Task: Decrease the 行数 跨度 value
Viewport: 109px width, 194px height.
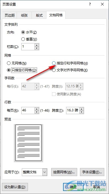Action: pos(82,112)
